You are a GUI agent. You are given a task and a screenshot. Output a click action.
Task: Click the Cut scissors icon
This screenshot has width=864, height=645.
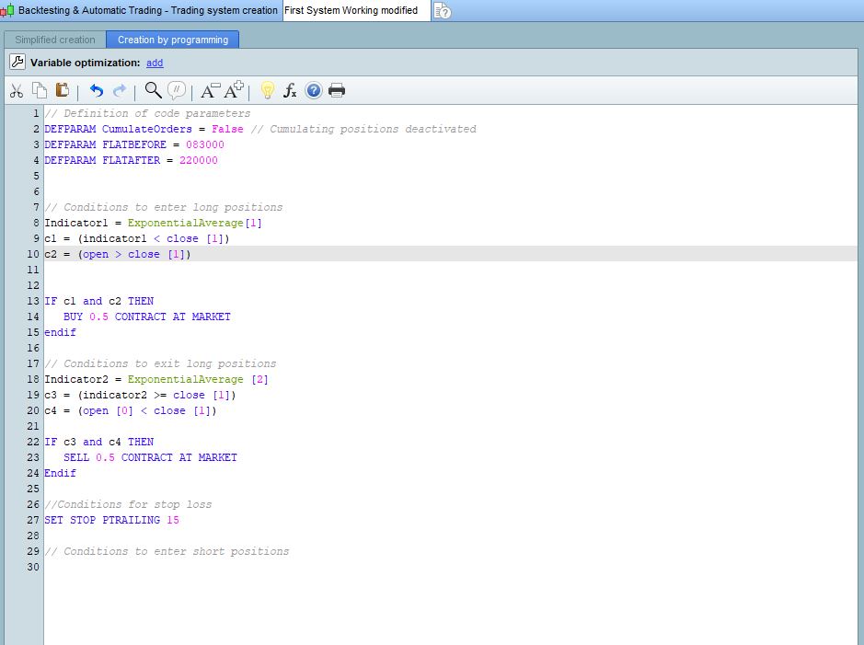click(17, 90)
